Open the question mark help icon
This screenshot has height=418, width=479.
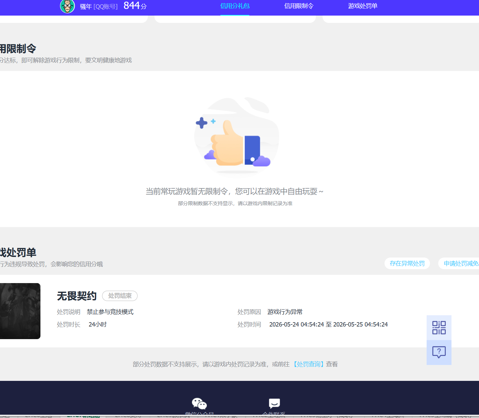[x=439, y=352]
